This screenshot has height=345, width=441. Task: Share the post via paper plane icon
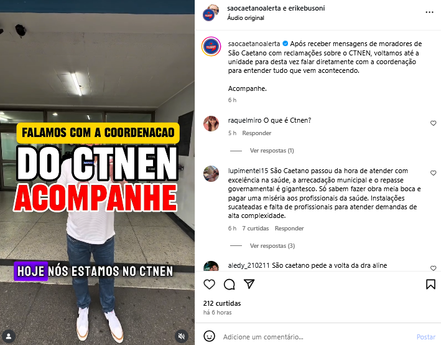[249, 284]
